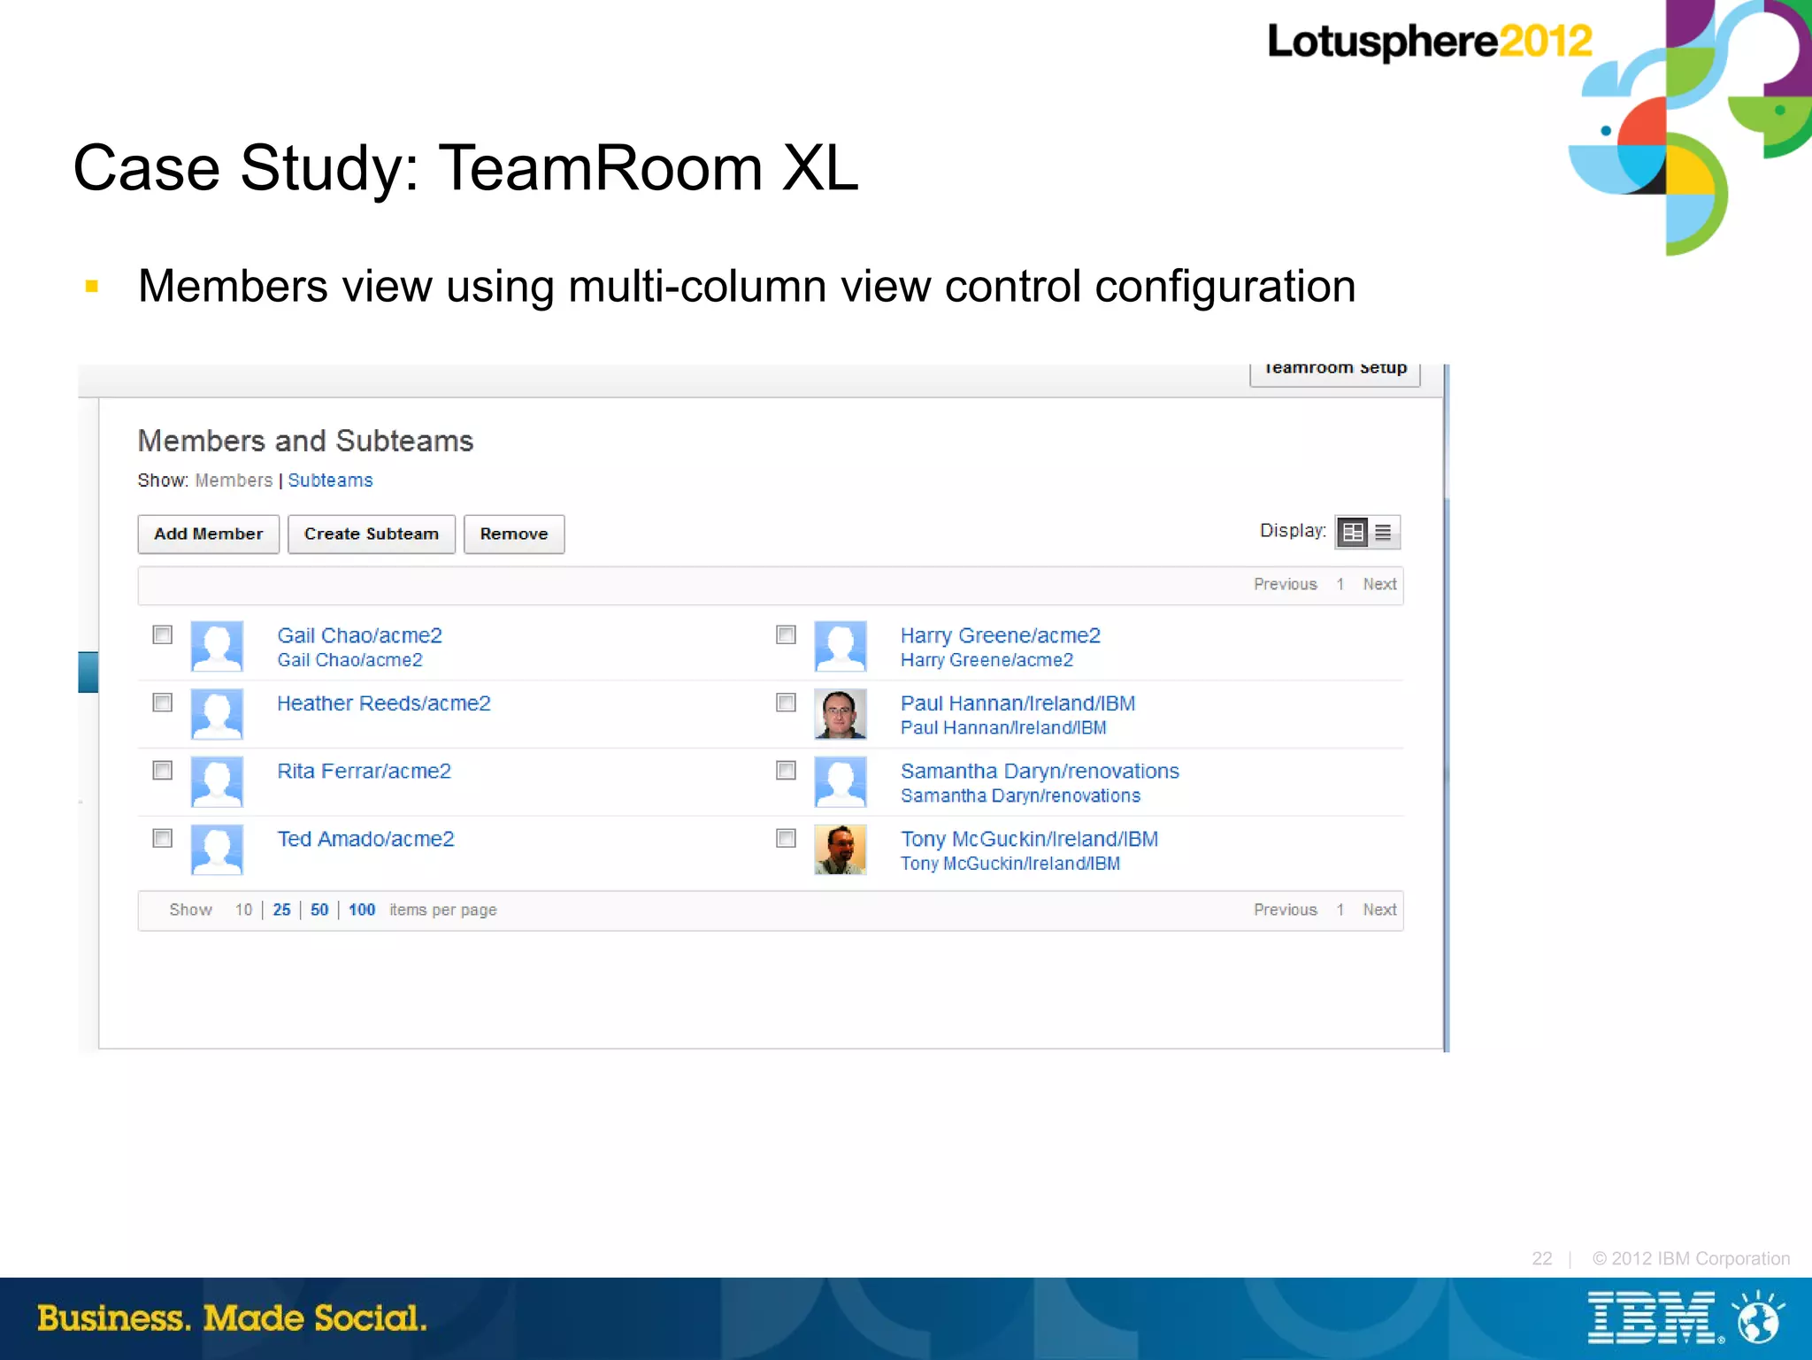Image resolution: width=1812 pixels, height=1360 pixels.
Task: Open Samantha Daryn/renovations secondary link
Action: (x=1020, y=796)
